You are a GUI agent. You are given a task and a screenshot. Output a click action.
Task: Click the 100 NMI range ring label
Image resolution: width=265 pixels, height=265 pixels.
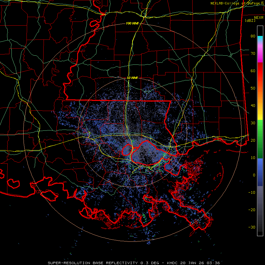(x=132, y=23)
